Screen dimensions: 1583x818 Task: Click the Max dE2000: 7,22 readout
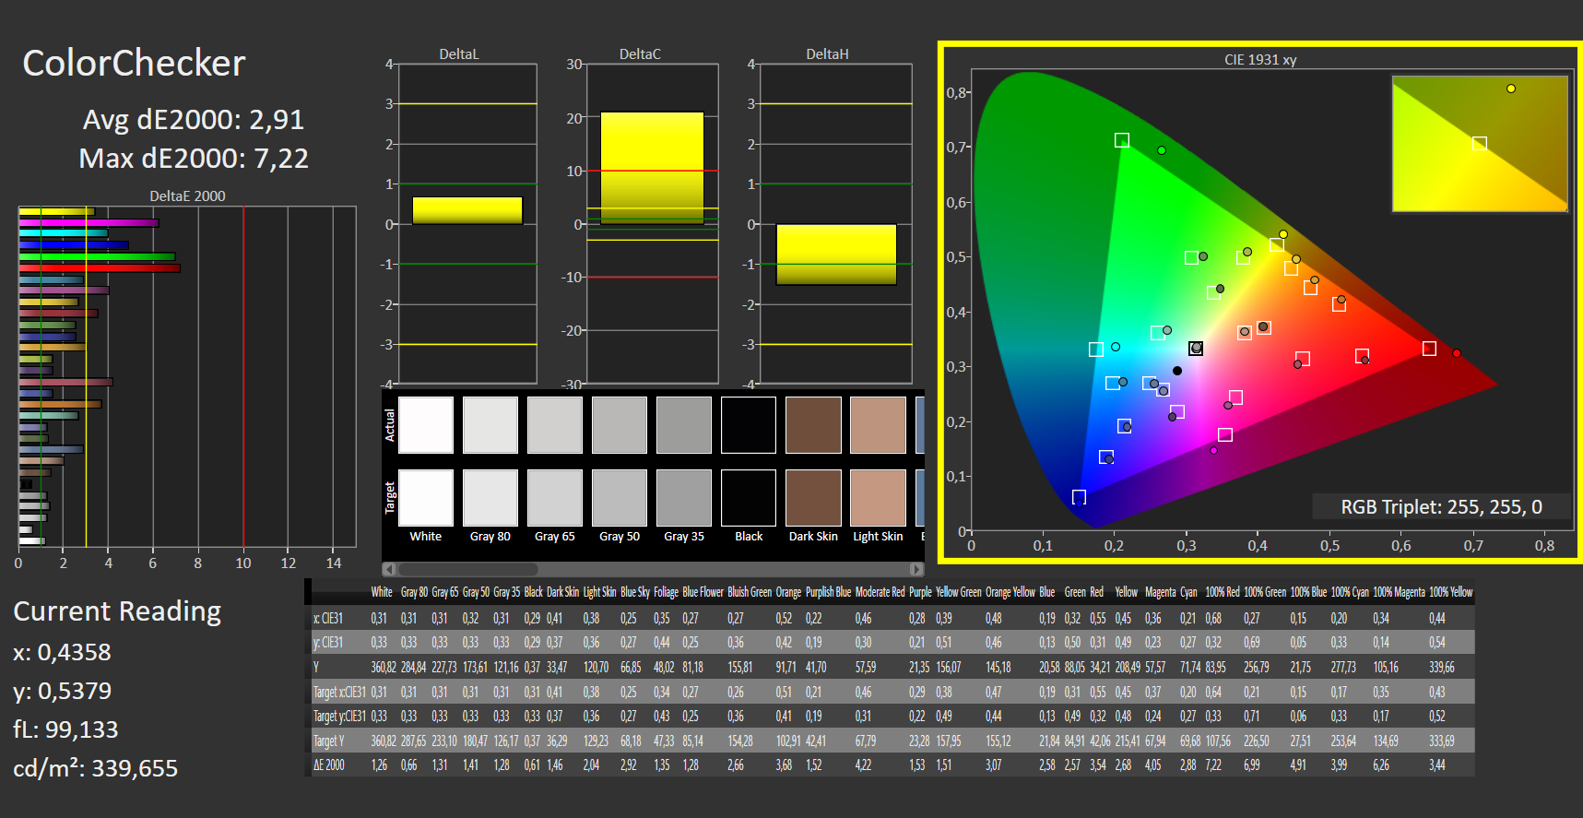[x=193, y=158]
